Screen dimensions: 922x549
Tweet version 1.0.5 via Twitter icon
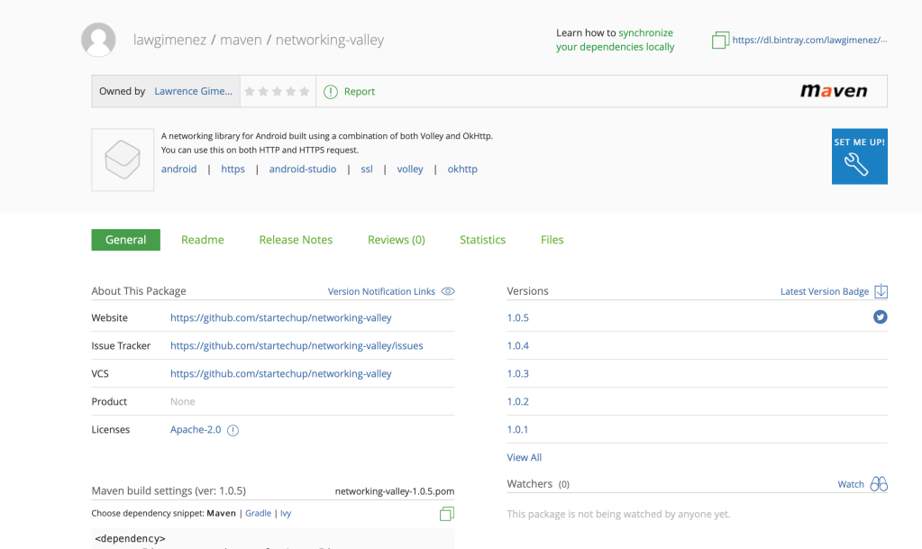pos(880,317)
